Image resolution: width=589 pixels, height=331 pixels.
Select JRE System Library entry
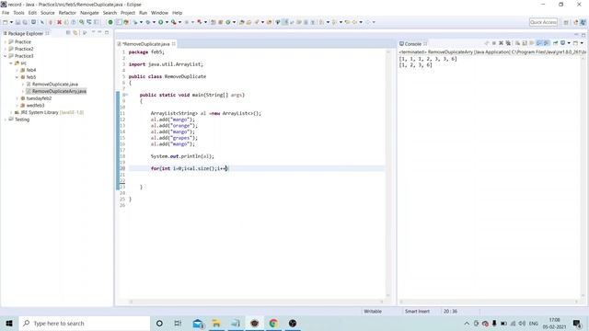[x=49, y=112]
